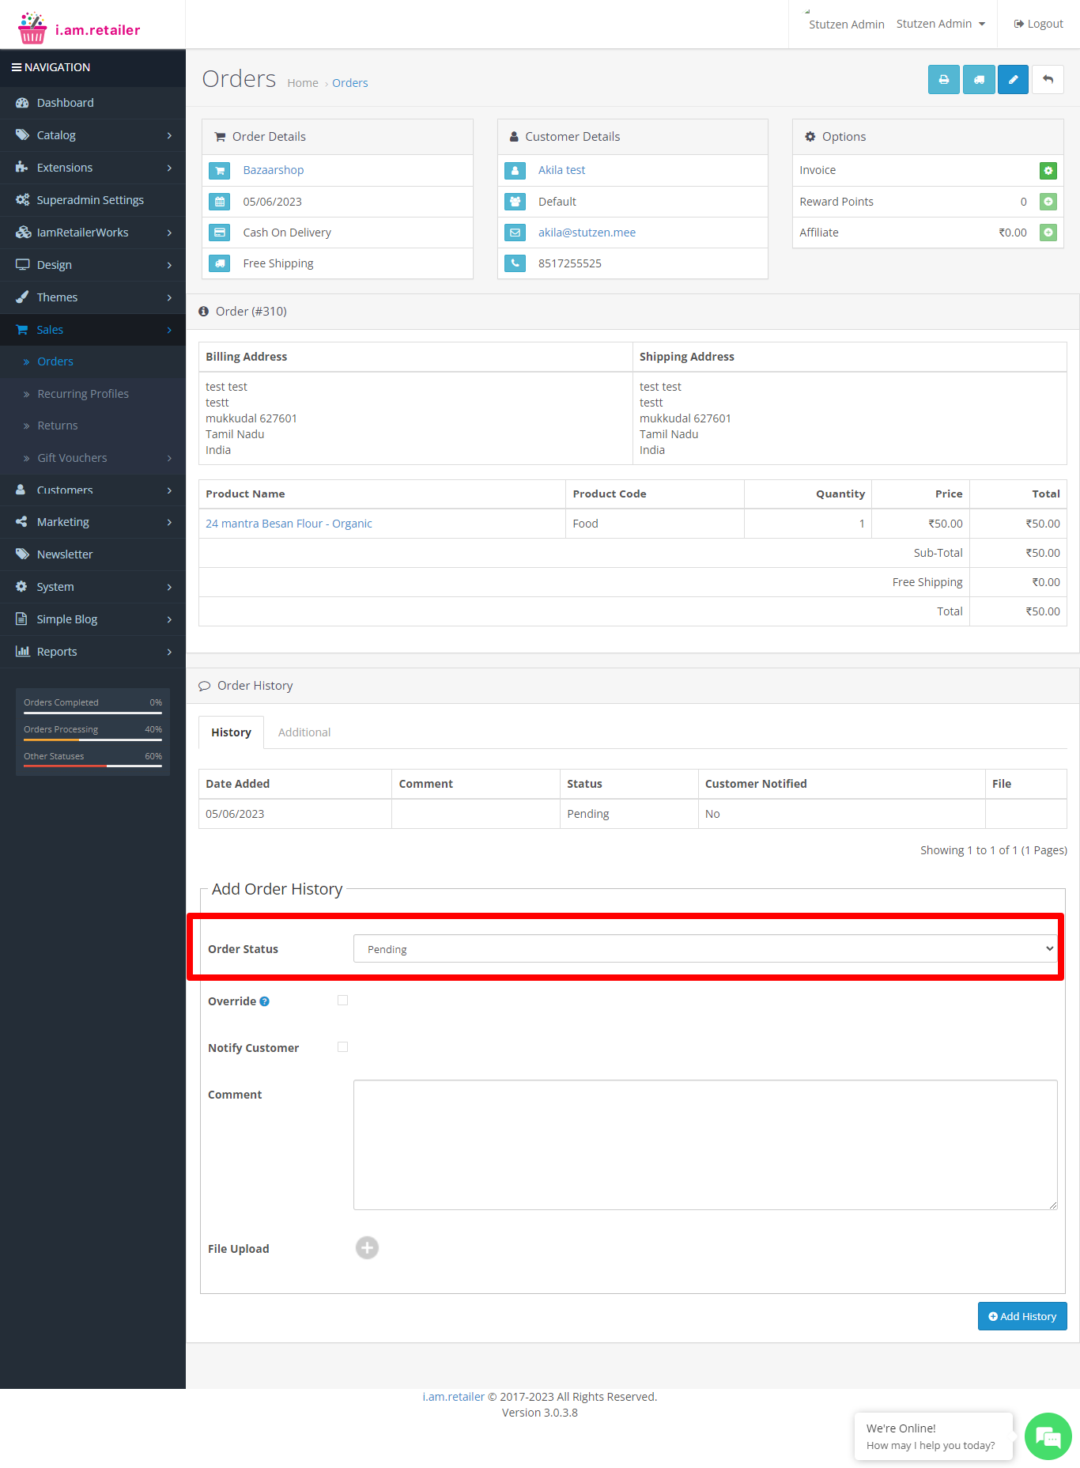Click the store cart icon beside Bazaarshop
1080x1468 pixels.
coord(220,171)
